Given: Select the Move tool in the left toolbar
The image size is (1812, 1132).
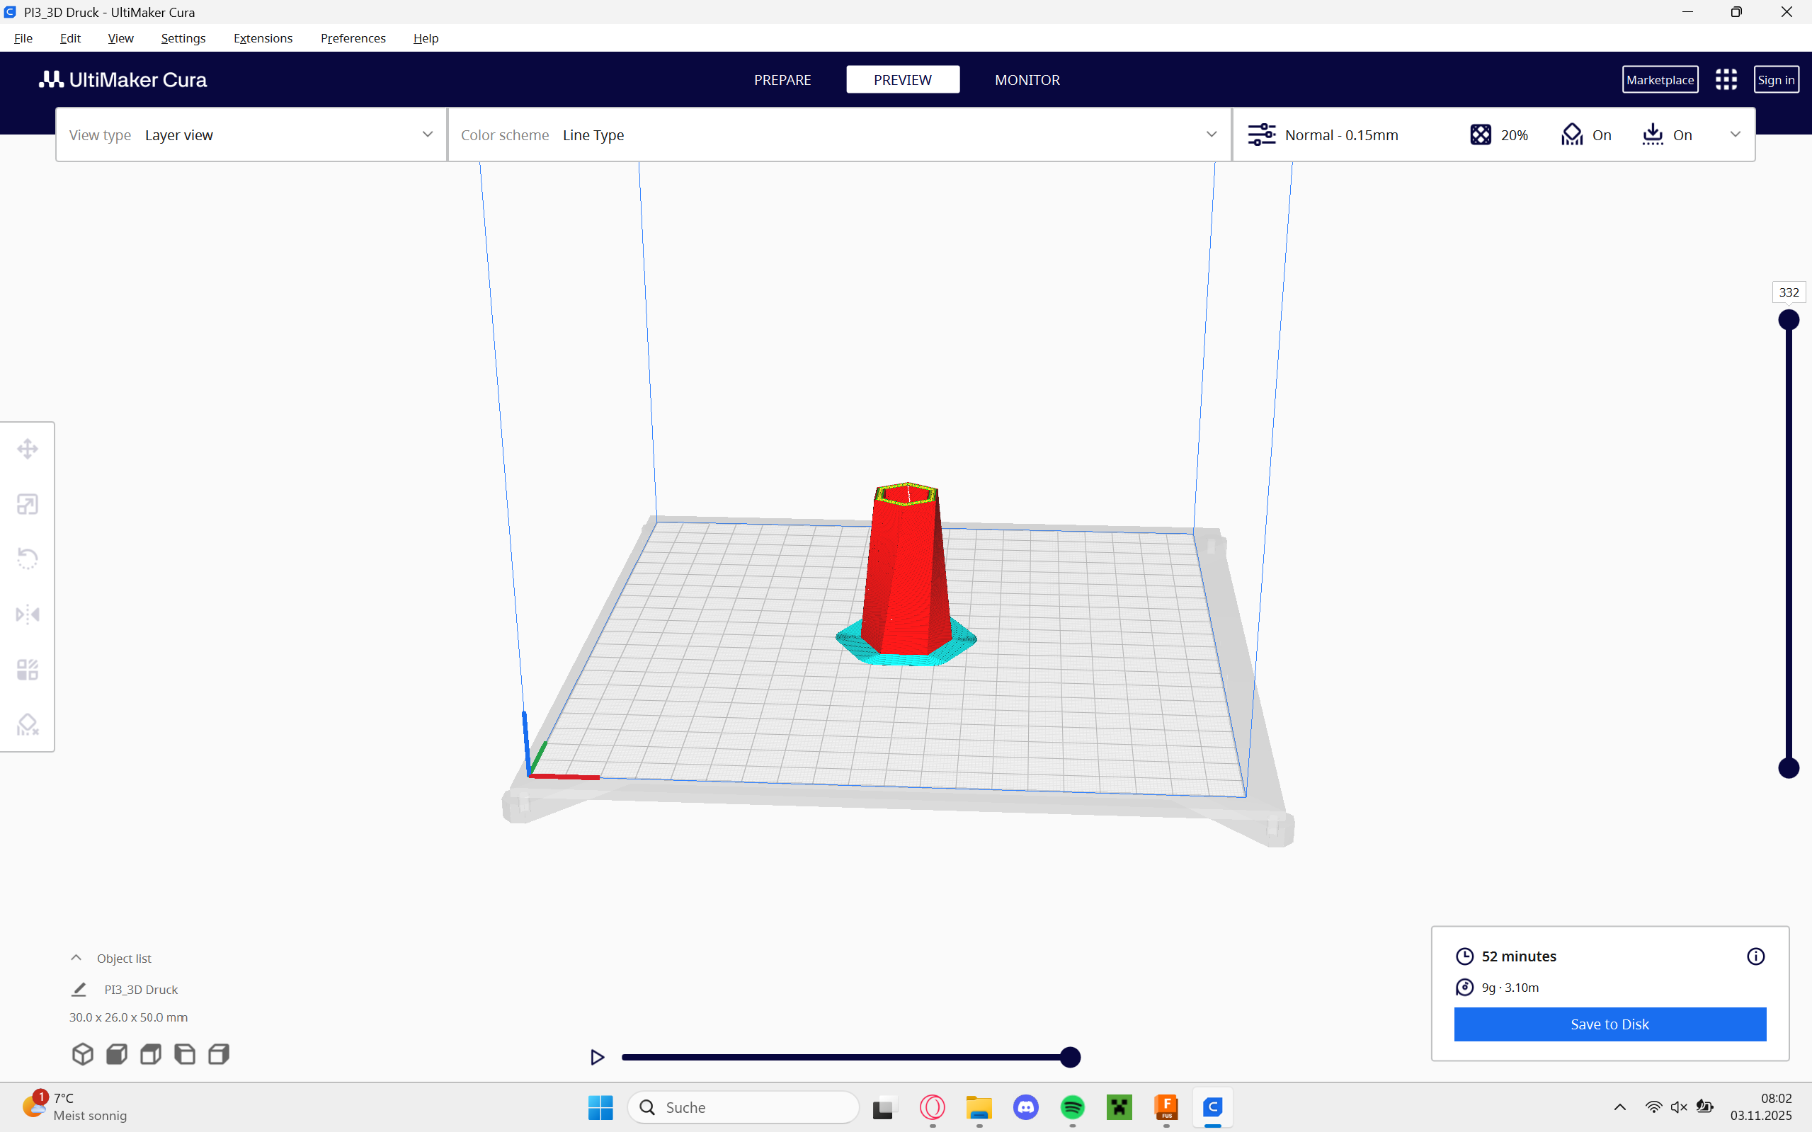Looking at the screenshot, I should point(28,450).
